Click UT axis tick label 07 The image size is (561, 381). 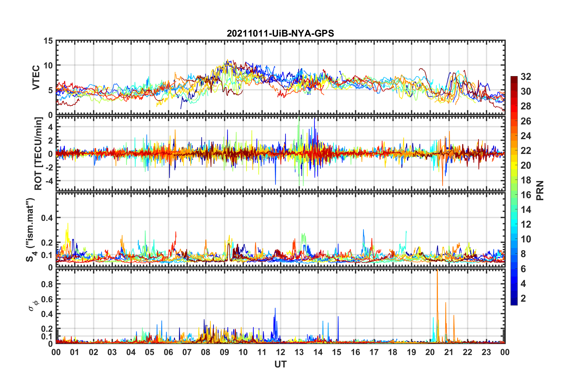(x=187, y=352)
